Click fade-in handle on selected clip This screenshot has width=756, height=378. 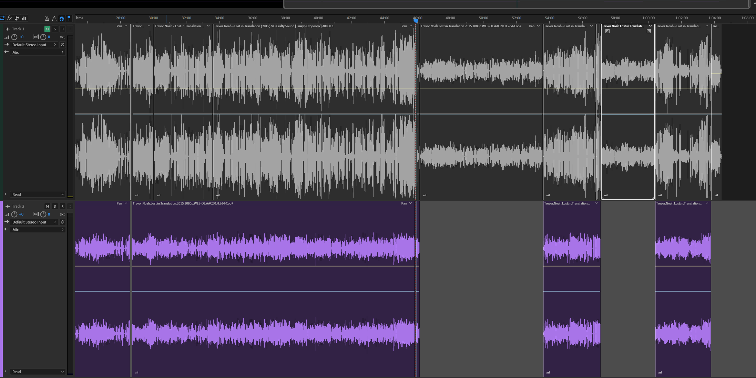click(x=607, y=31)
